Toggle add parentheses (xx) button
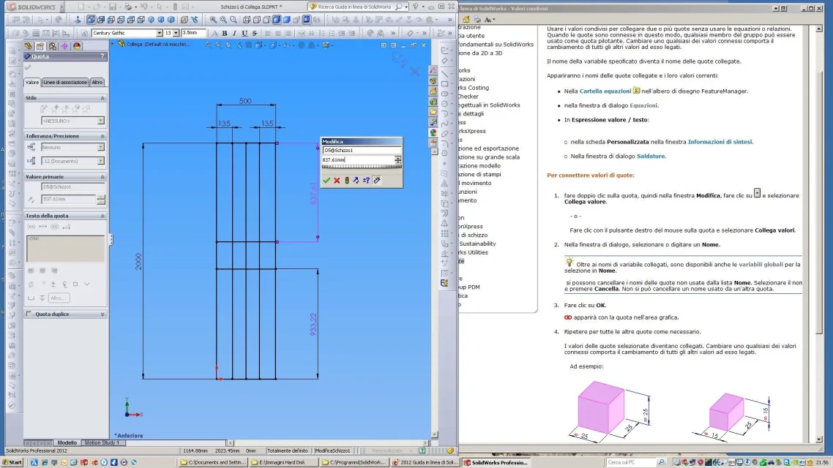Screen dimensions: 833x468 [x=31, y=227]
